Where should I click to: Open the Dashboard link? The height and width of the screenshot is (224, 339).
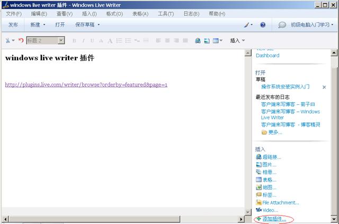[x=267, y=56]
